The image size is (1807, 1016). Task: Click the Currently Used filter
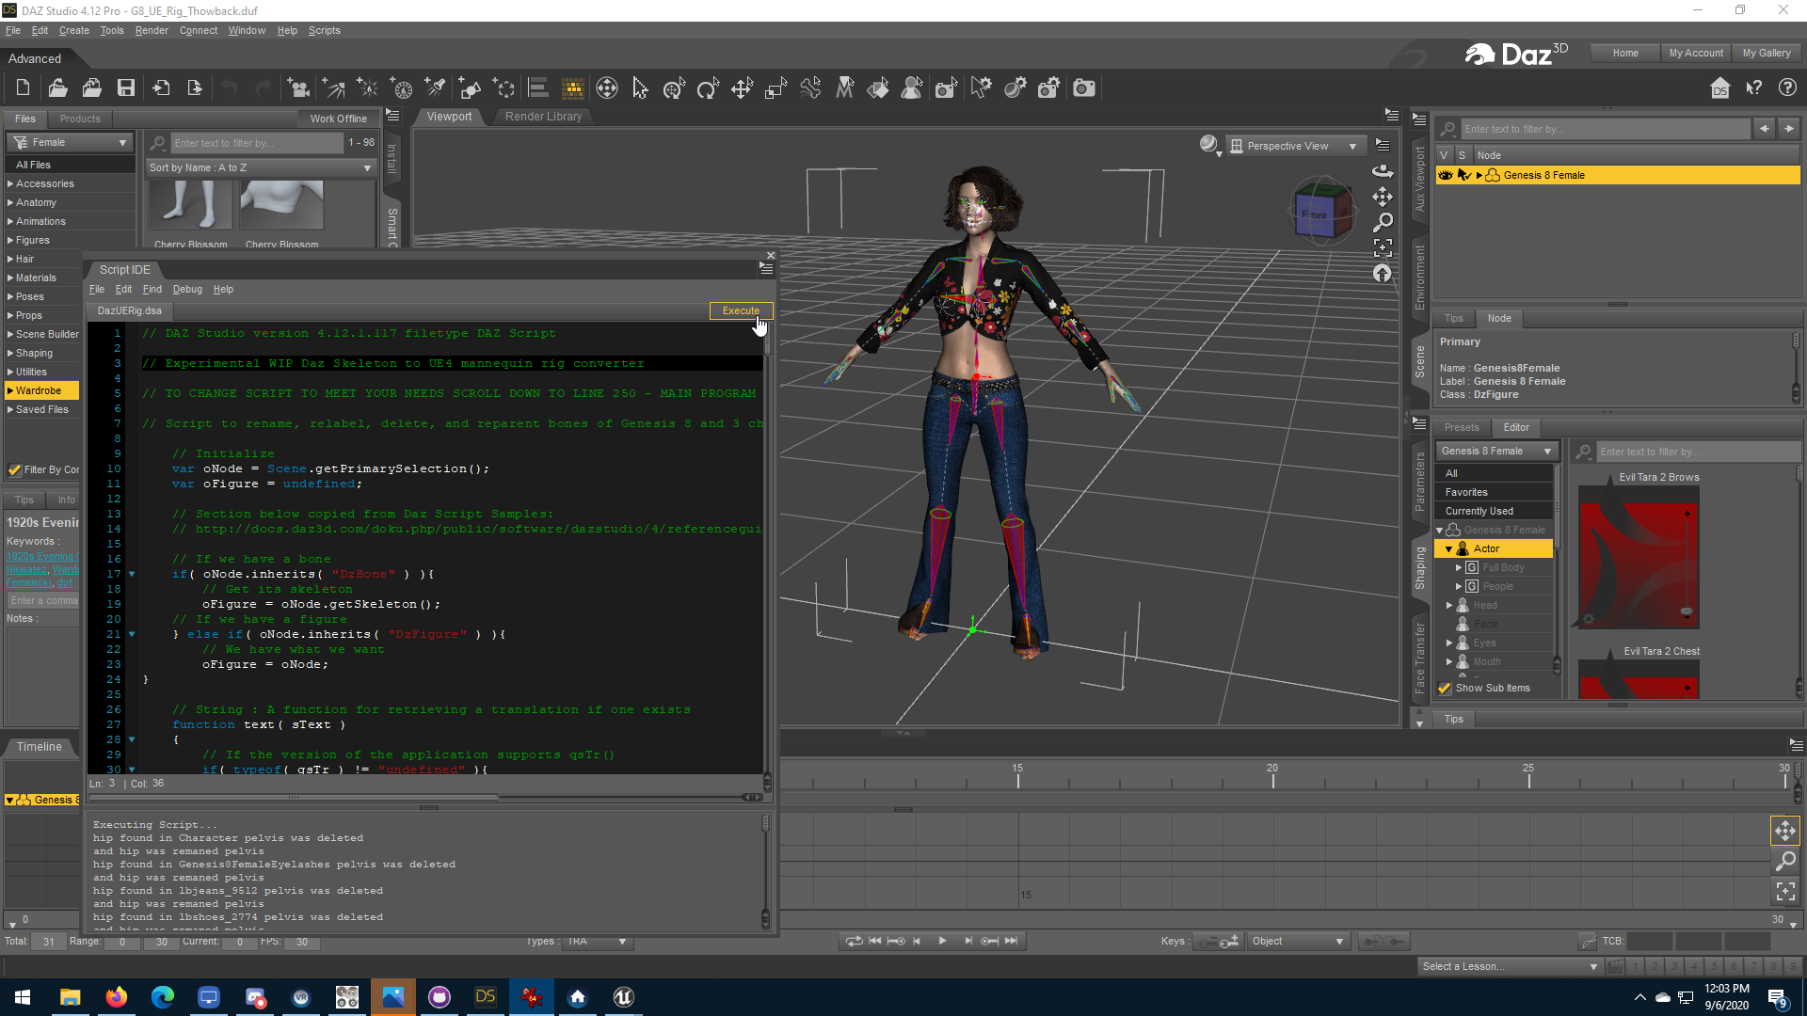1495,512
